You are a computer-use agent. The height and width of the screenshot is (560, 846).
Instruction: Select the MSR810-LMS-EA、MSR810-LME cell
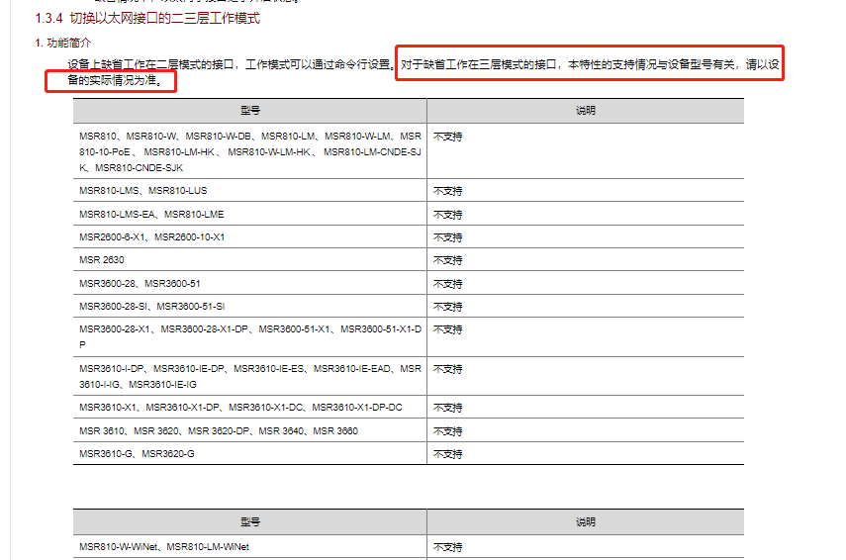coord(250,214)
